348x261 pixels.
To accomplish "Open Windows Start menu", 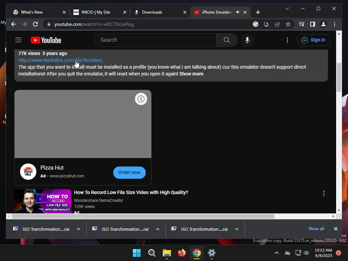I will point(137,253).
